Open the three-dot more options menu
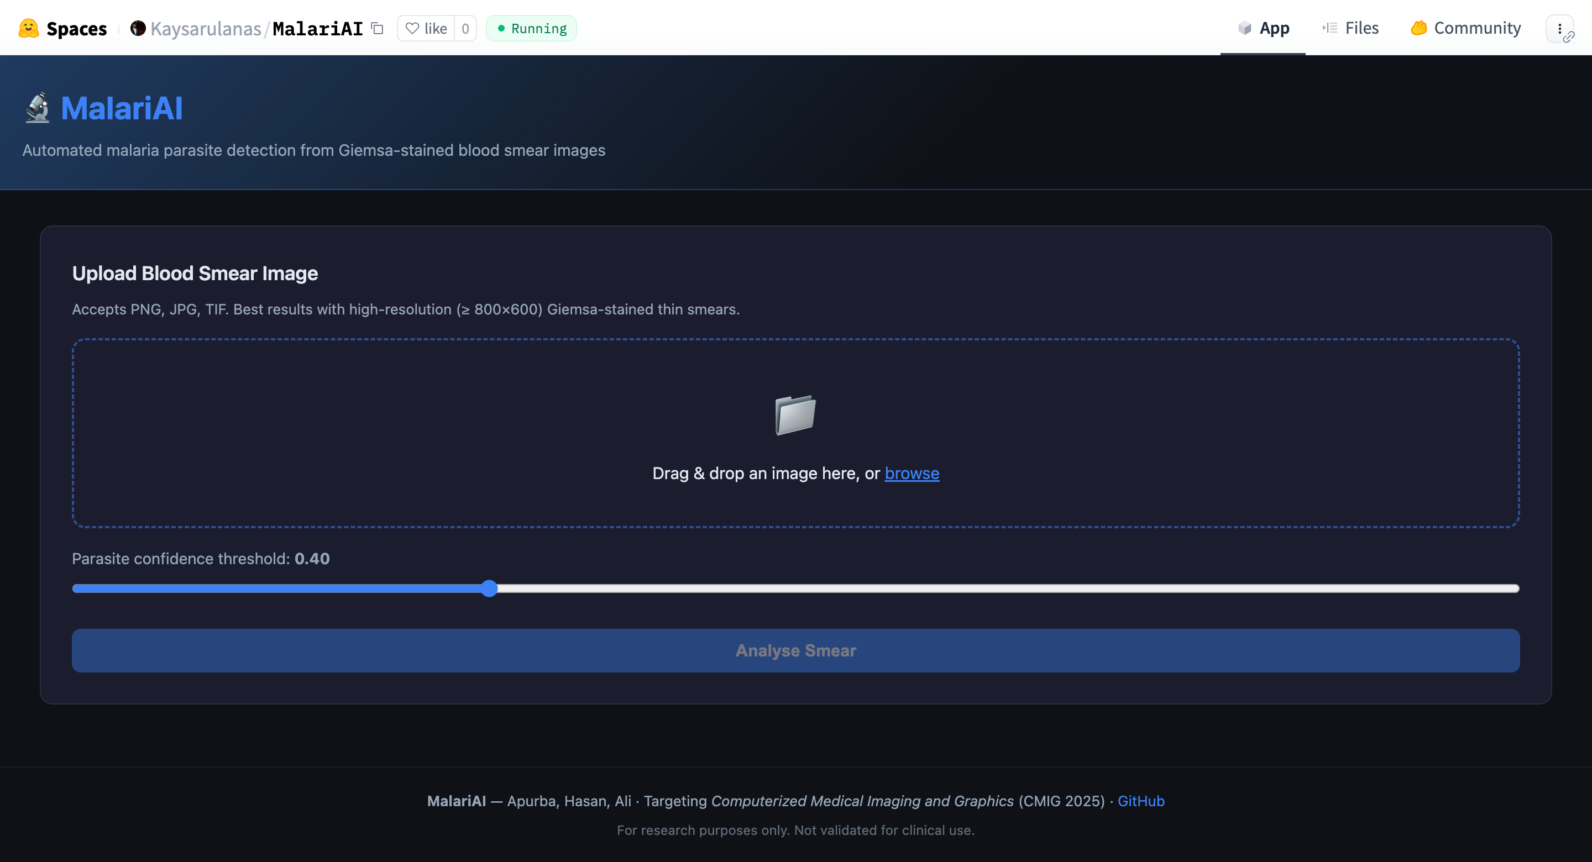This screenshot has height=862, width=1592. tap(1559, 28)
